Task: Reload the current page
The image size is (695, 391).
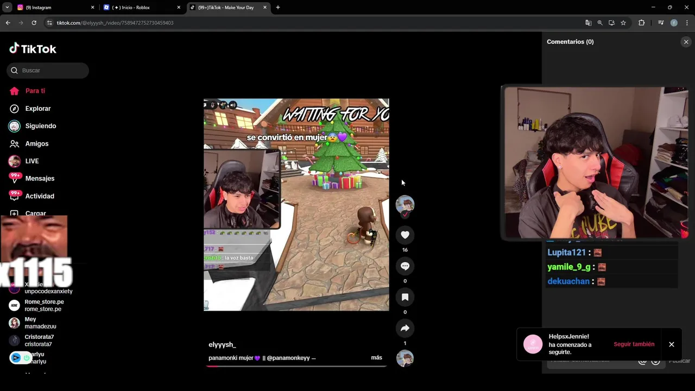Action: (34, 23)
